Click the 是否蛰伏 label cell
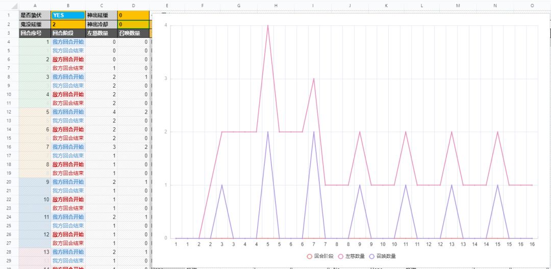551x269 pixels. click(35, 15)
